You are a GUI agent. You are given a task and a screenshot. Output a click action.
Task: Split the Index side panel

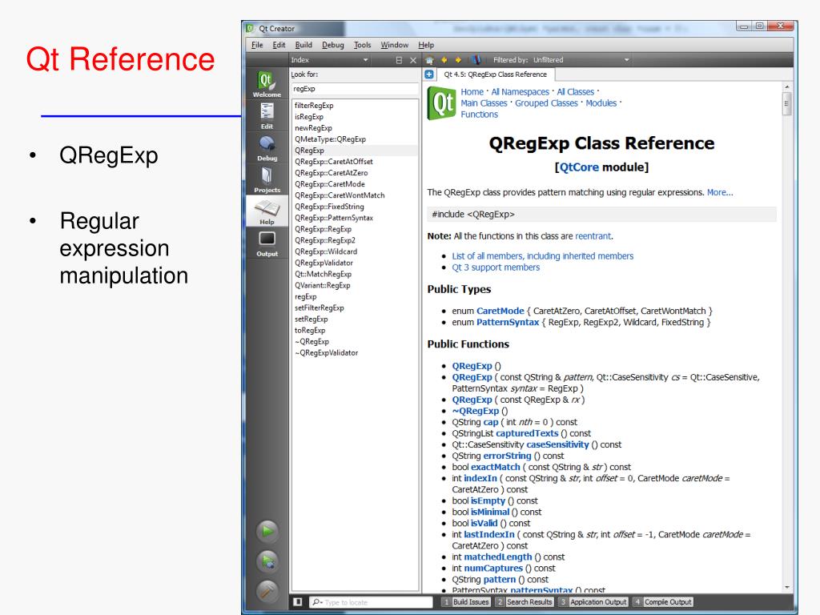tap(399, 60)
